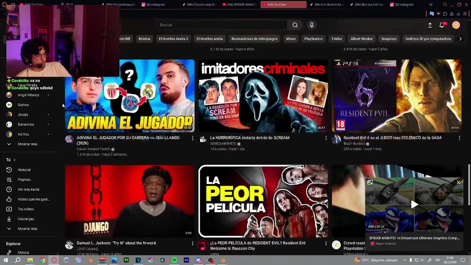Open the account avatar menu
Screen dimensions: 471x265
pyautogui.click(x=456, y=25)
